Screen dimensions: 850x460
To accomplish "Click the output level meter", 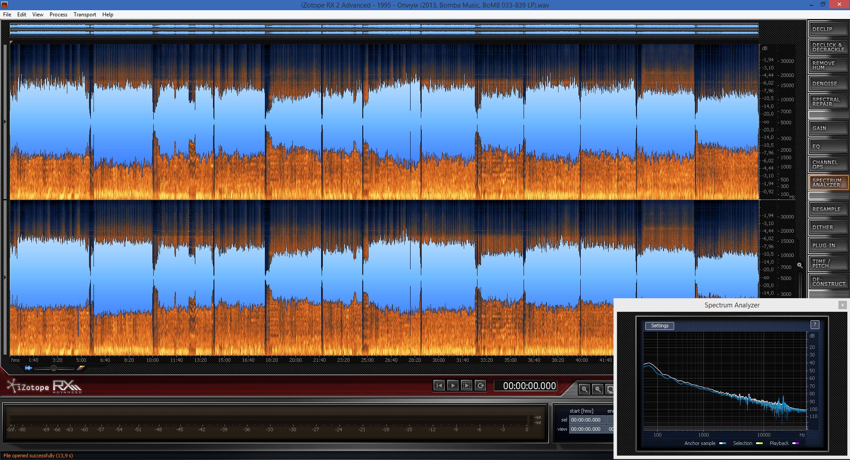I will pyautogui.click(x=275, y=422).
